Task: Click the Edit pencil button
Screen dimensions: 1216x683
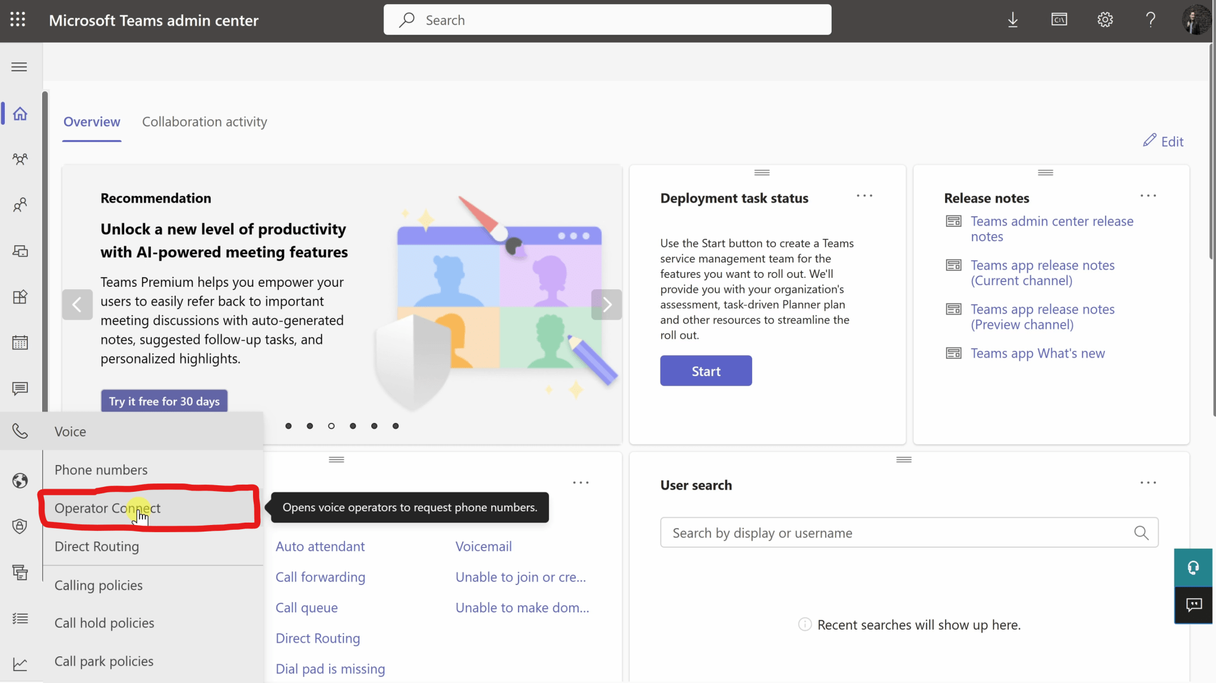Action: click(1163, 141)
